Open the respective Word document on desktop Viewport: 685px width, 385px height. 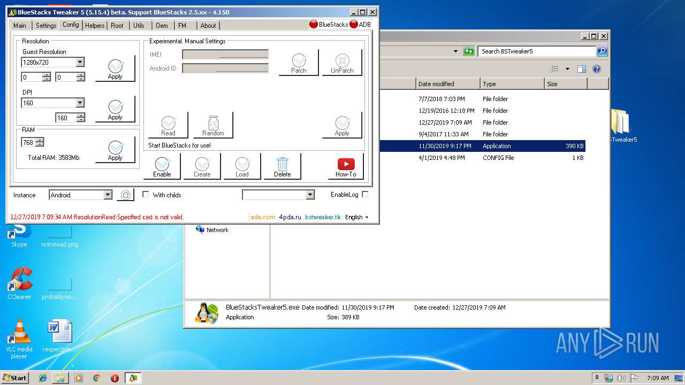click(59, 336)
